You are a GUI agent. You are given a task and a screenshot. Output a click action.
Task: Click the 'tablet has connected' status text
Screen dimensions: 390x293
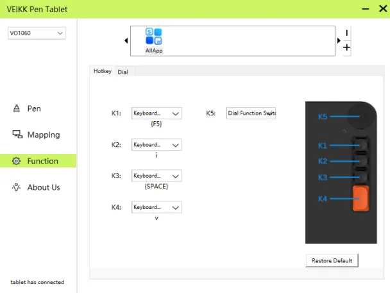coord(37,282)
